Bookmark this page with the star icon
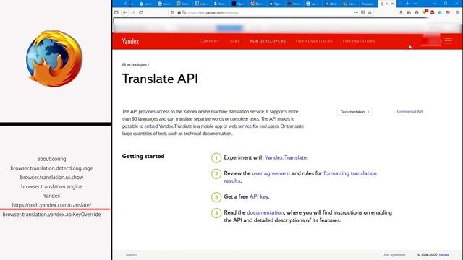Viewport: 463px width, 260px height. point(370,12)
